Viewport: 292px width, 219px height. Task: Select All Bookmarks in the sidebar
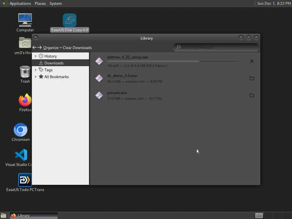60,76
